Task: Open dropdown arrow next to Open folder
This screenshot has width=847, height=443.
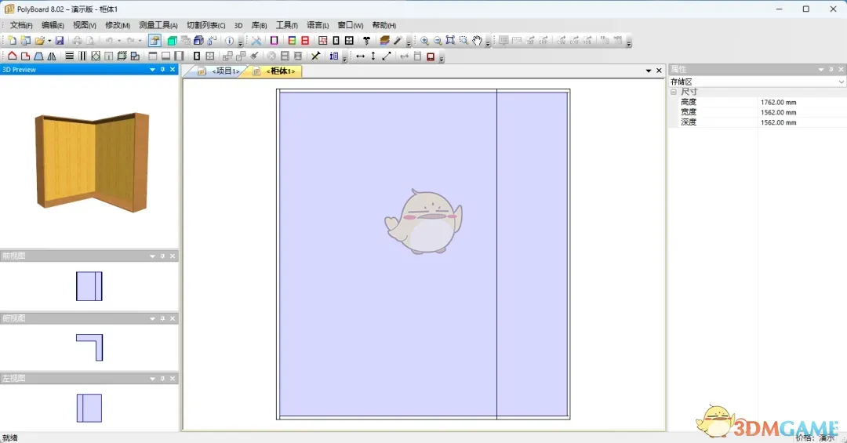Action: pos(49,41)
